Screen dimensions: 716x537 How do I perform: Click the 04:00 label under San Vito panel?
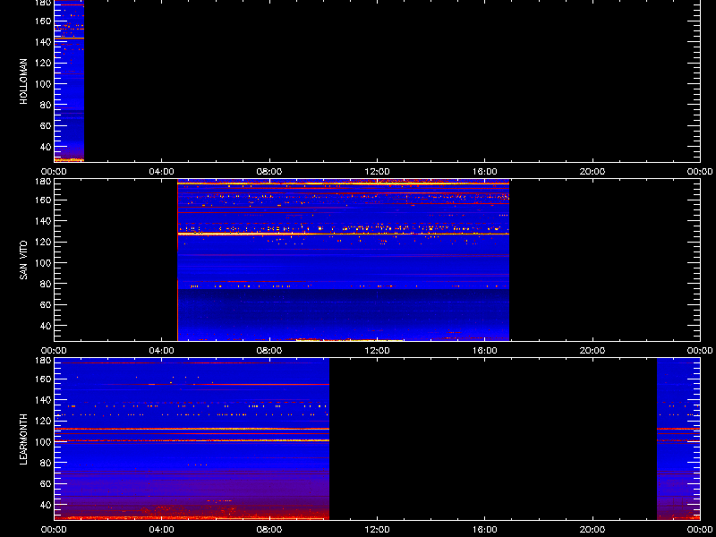point(162,351)
